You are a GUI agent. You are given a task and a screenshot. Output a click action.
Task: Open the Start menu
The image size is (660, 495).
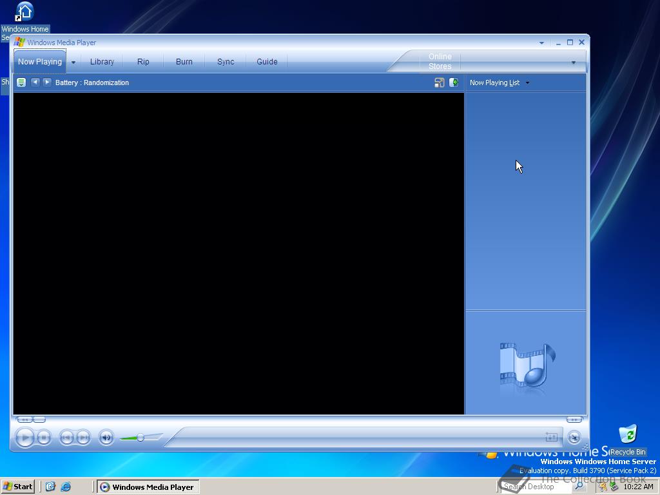[x=17, y=487]
